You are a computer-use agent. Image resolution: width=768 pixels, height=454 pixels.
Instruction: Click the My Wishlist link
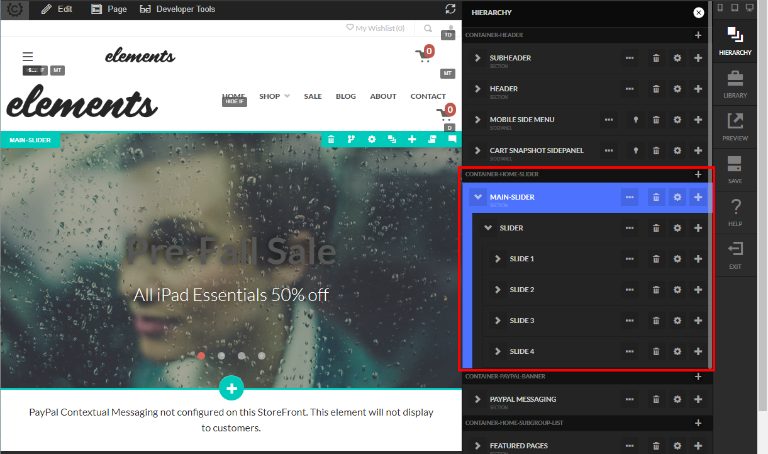pos(376,28)
